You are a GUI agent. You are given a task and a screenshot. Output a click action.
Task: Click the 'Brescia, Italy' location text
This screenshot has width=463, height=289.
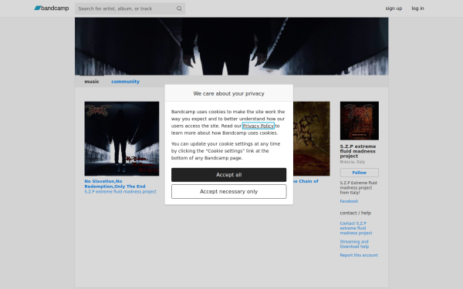pyautogui.click(x=353, y=162)
